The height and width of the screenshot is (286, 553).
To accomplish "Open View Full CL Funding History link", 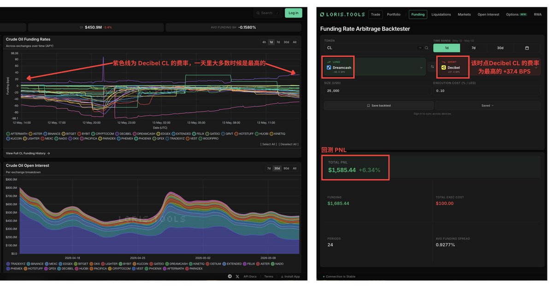I will [x=28, y=153].
